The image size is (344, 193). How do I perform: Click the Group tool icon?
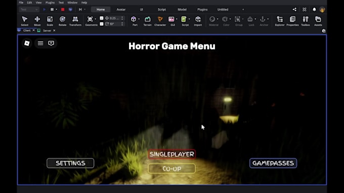(237, 19)
